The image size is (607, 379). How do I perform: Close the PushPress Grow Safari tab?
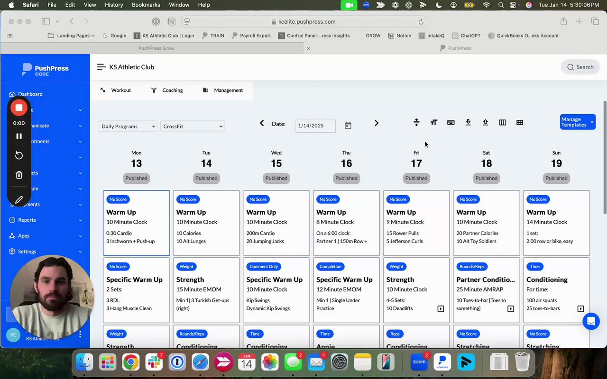308,48
